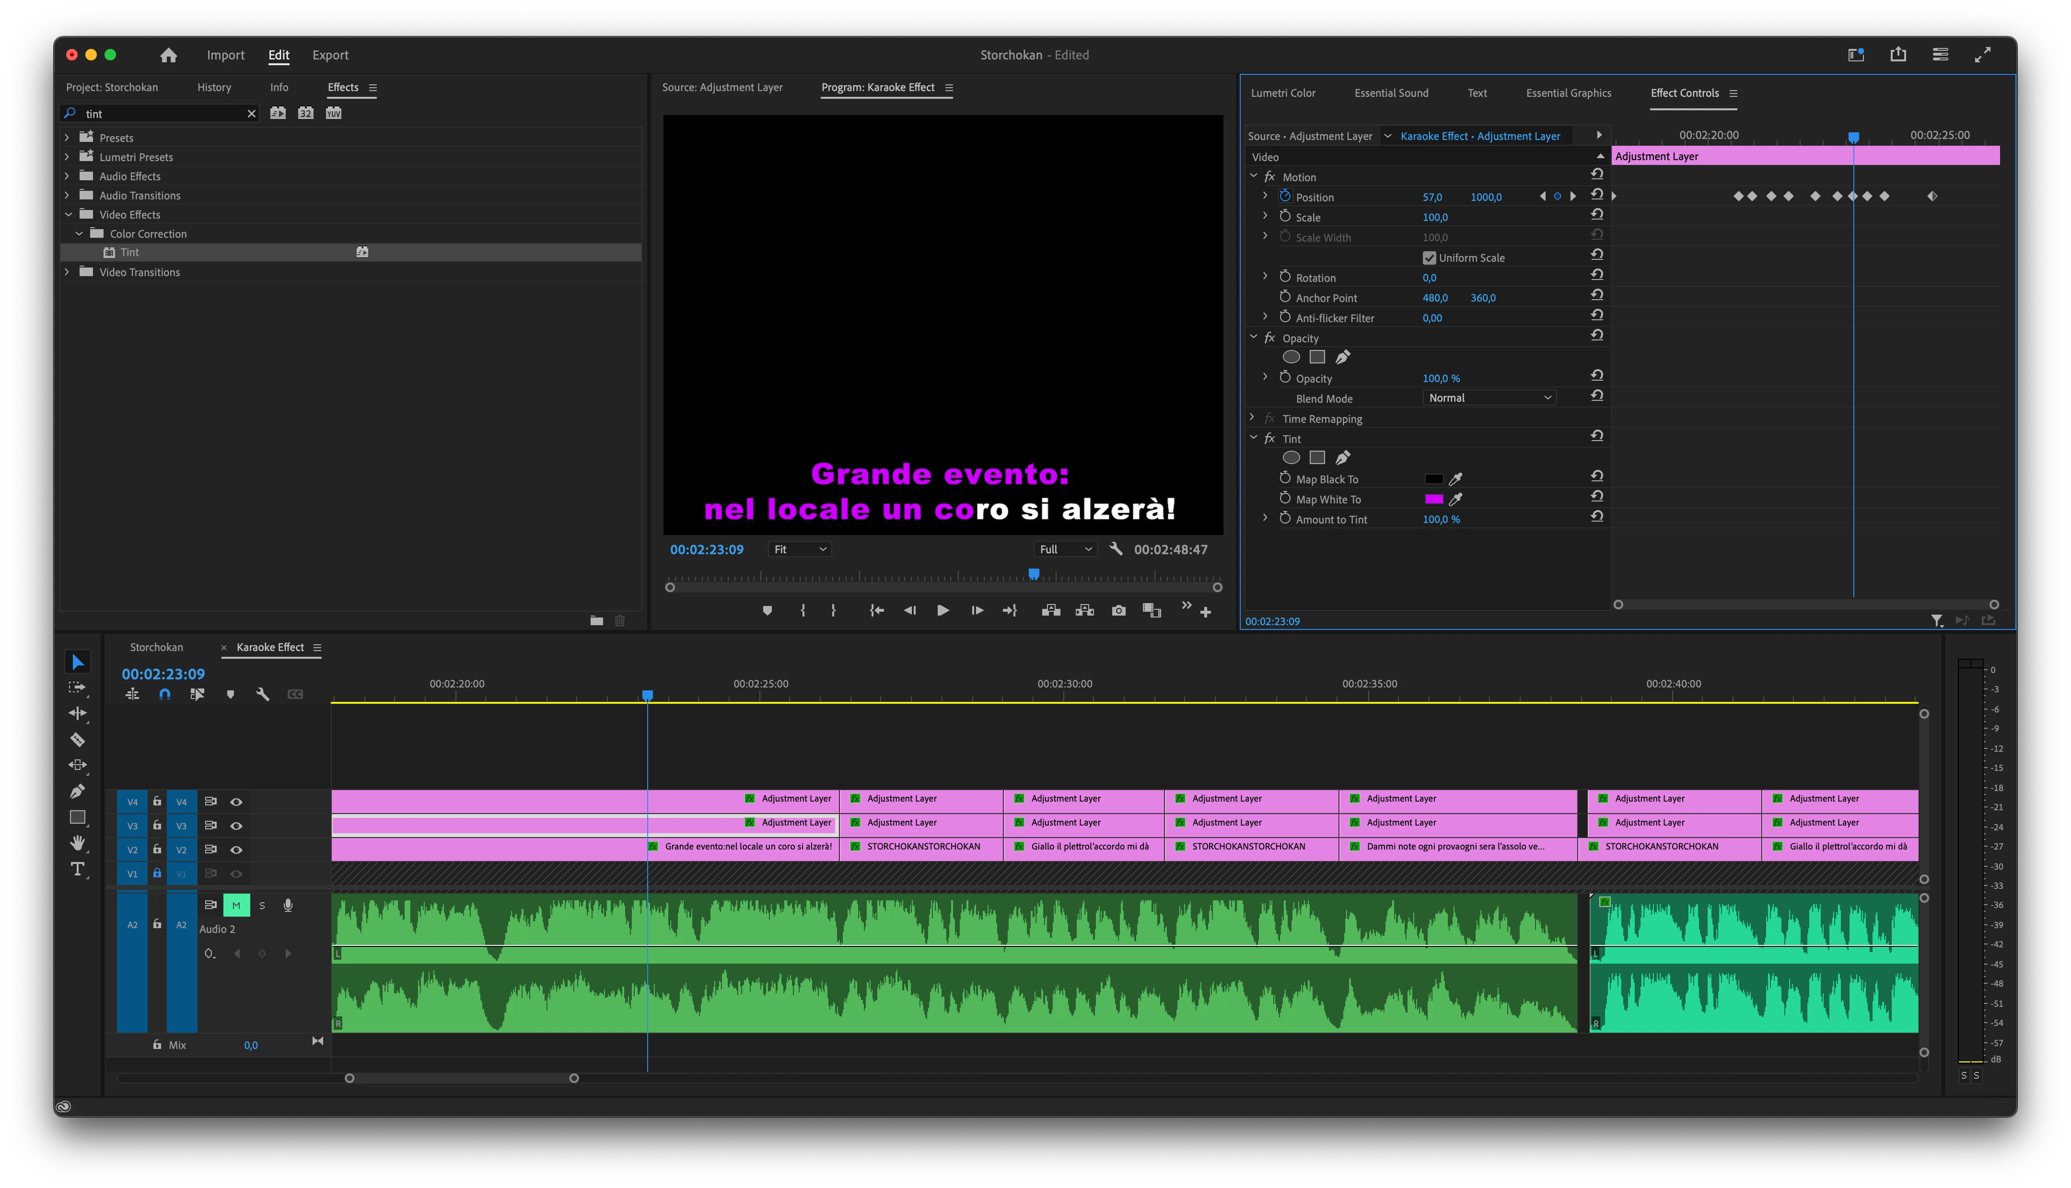Unmute Audio 2 track with M button
2071x1188 pixels.
tap(236, 905)
